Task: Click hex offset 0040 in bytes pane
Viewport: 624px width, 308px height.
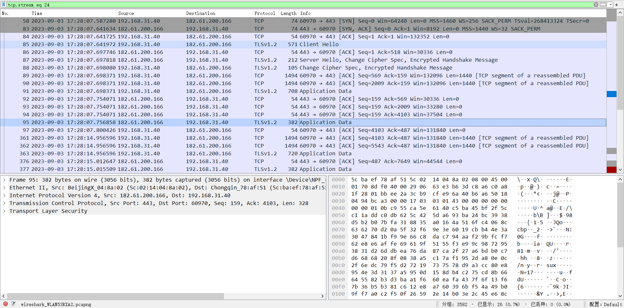Action: [x=338, y=208]
